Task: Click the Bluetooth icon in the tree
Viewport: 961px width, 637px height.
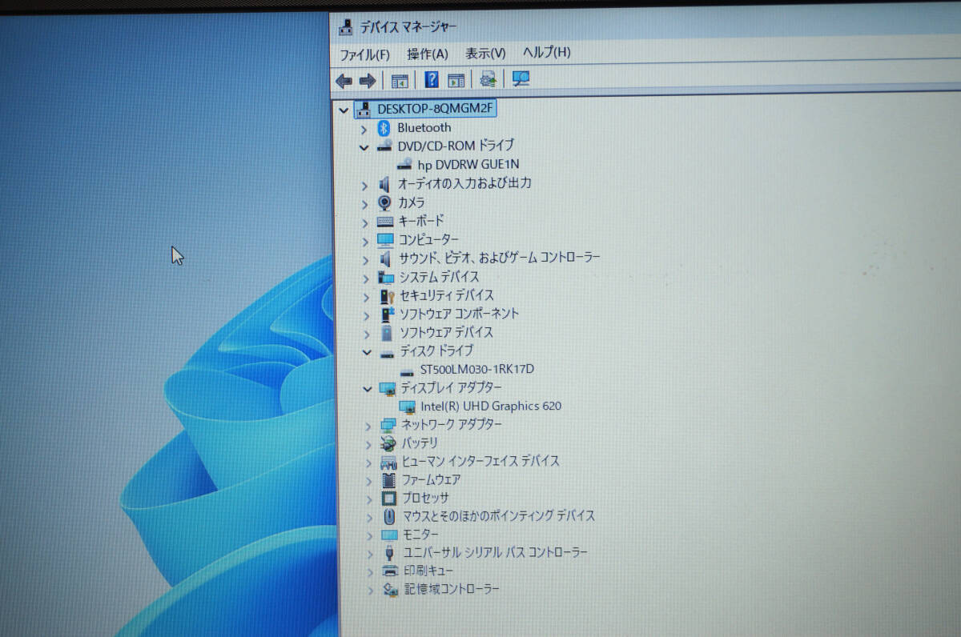Action: [384, 127]
